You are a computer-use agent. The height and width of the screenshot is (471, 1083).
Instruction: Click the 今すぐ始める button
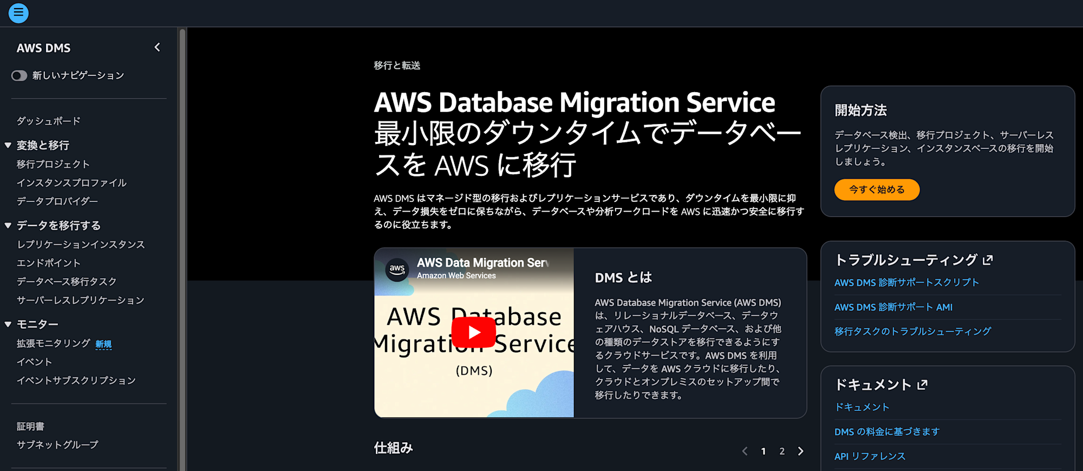[877, 189]
